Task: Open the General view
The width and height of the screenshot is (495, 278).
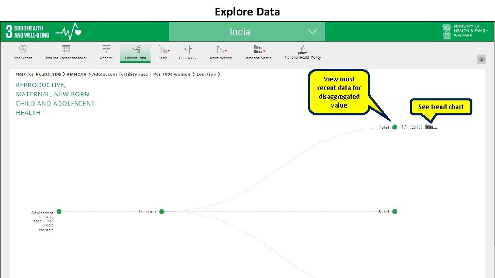Action: click(106, 52)
